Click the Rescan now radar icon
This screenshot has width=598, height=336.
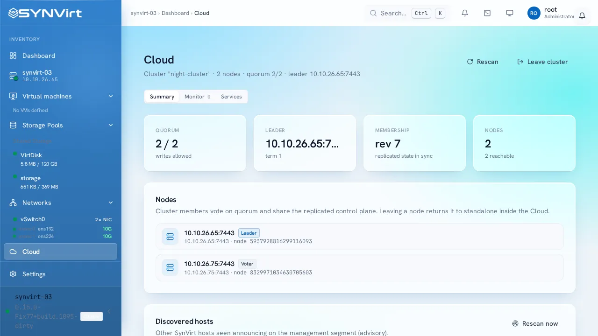[x=515, y=323]
